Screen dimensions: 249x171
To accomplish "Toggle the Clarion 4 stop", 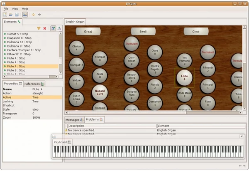I will pyautogui.click(x=76, y=48).
